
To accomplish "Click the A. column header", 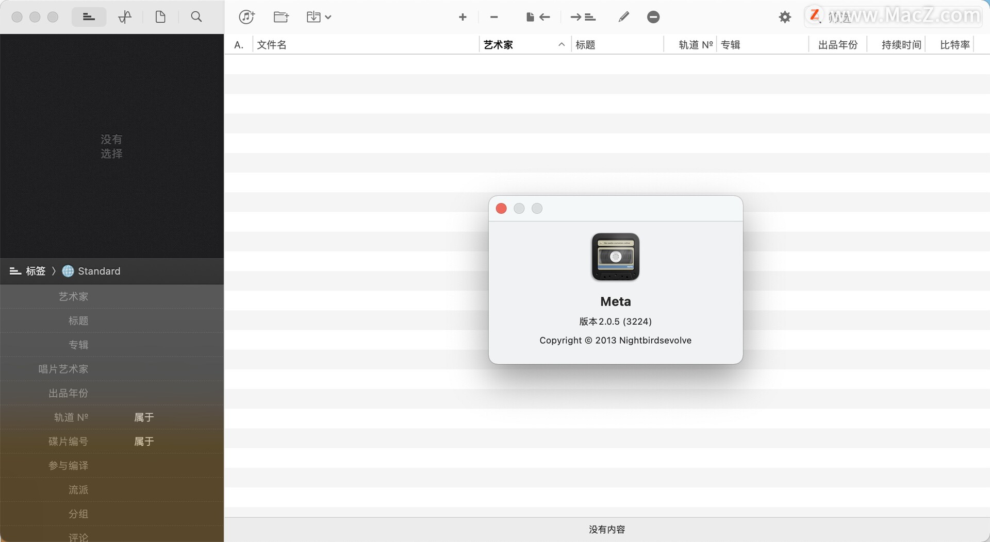I will (239, 45).
